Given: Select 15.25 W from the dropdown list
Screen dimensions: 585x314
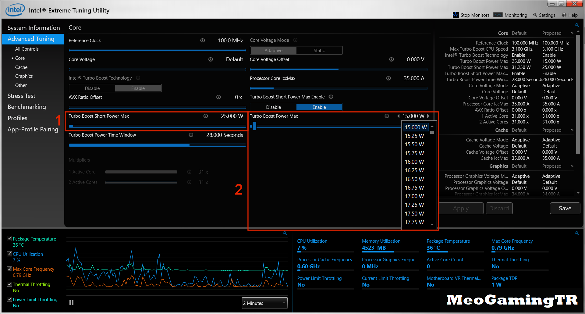Looking at the screenshot, I should point(414,136).
